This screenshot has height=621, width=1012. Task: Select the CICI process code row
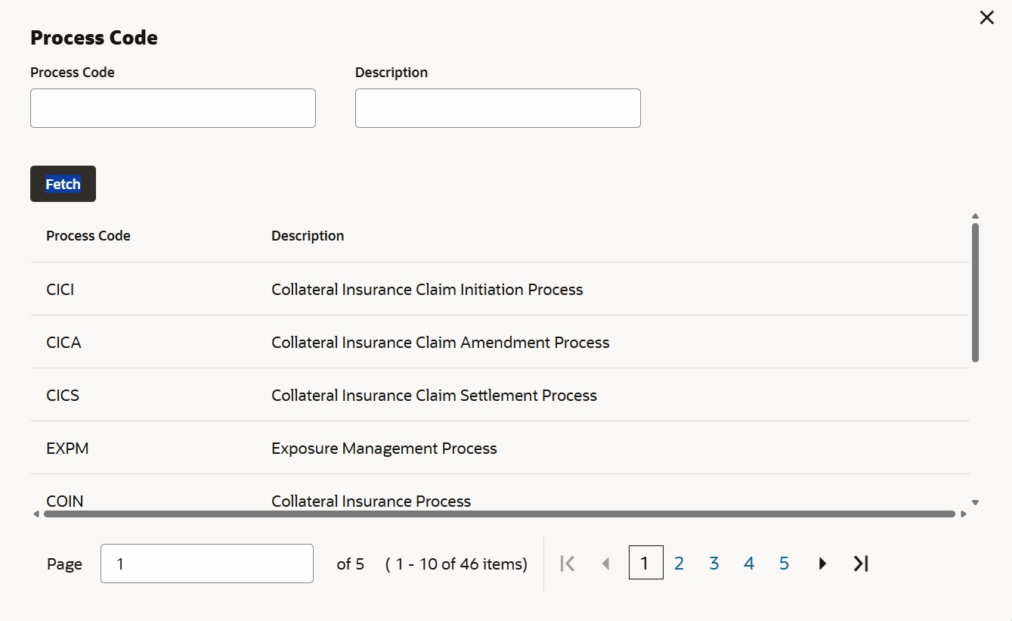pos(60,290)
